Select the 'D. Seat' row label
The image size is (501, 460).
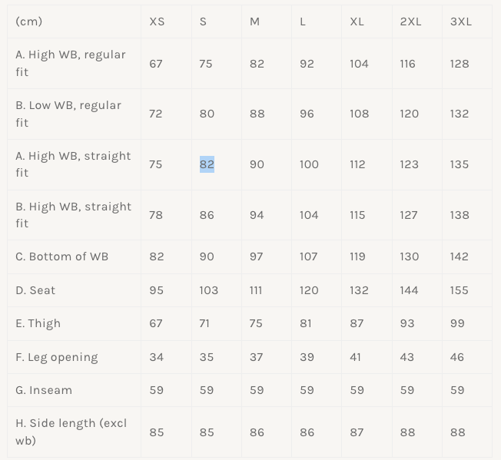point(35,290)
